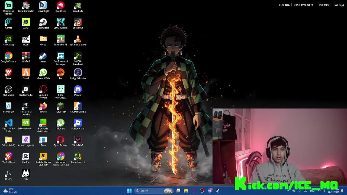This screenshot has height=195, width=347.
Task: Launch Brave browser desktop icon
Action: pos(8,74)
